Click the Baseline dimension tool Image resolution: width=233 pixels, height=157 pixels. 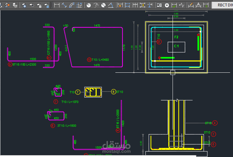128,5
